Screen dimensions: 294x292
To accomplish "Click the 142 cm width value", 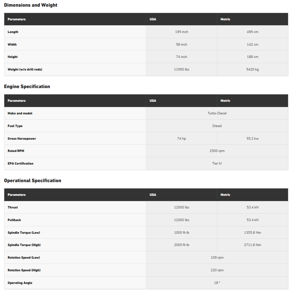I will [x=253, y=45].
